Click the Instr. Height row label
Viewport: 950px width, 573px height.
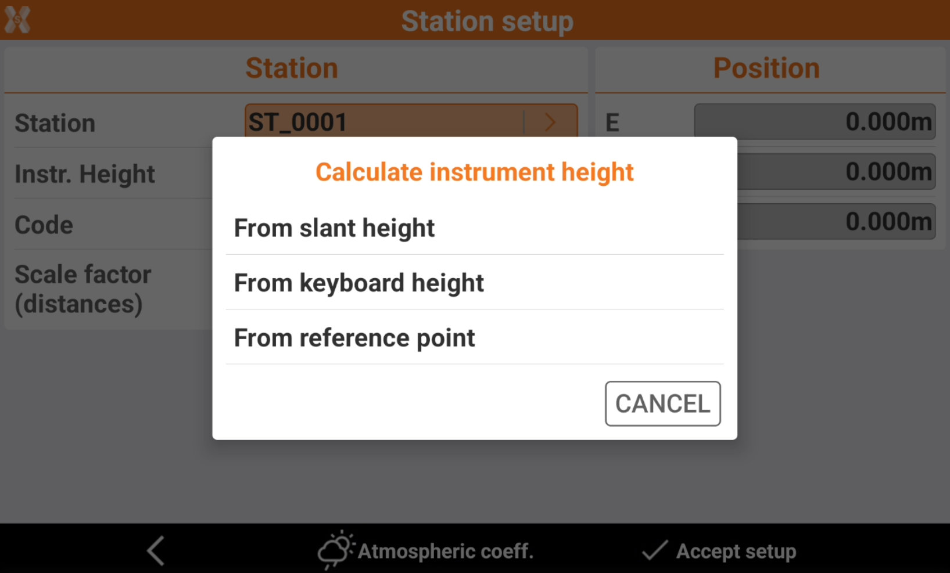click(85, 174)
